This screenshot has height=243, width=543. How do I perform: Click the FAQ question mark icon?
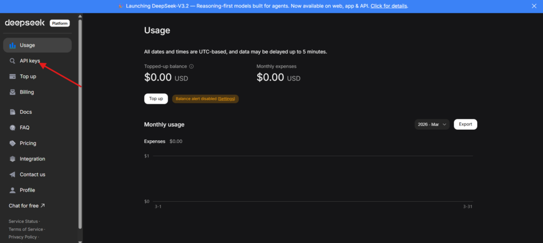[x=12, y=128]
